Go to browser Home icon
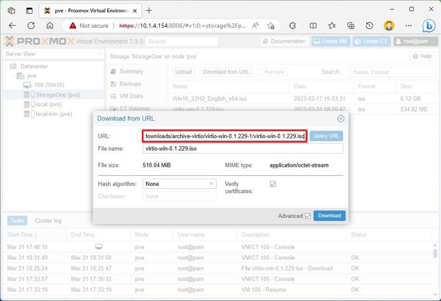This screenshot has width=441, height=301. click(50, 26)
